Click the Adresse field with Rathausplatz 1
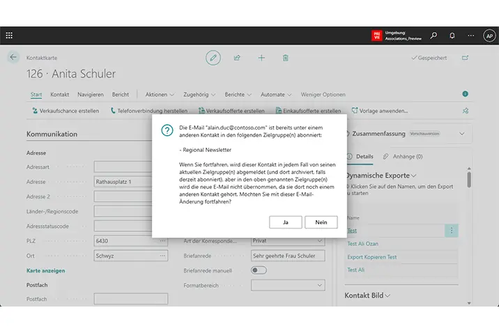This screenshot has width=499, height=333. pos(123,182)
